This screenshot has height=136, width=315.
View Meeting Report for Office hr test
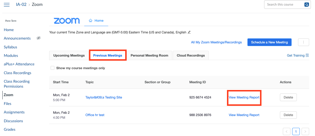244,115
